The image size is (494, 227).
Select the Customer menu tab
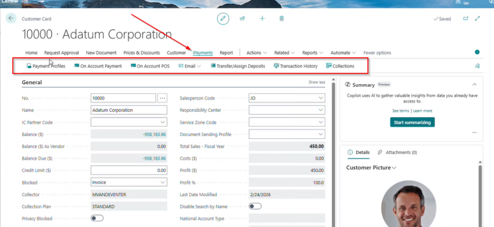pos(177,53)
